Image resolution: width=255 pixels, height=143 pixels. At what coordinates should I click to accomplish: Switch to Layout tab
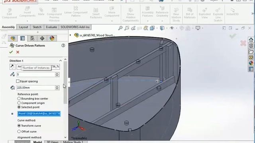coord(24,27)
